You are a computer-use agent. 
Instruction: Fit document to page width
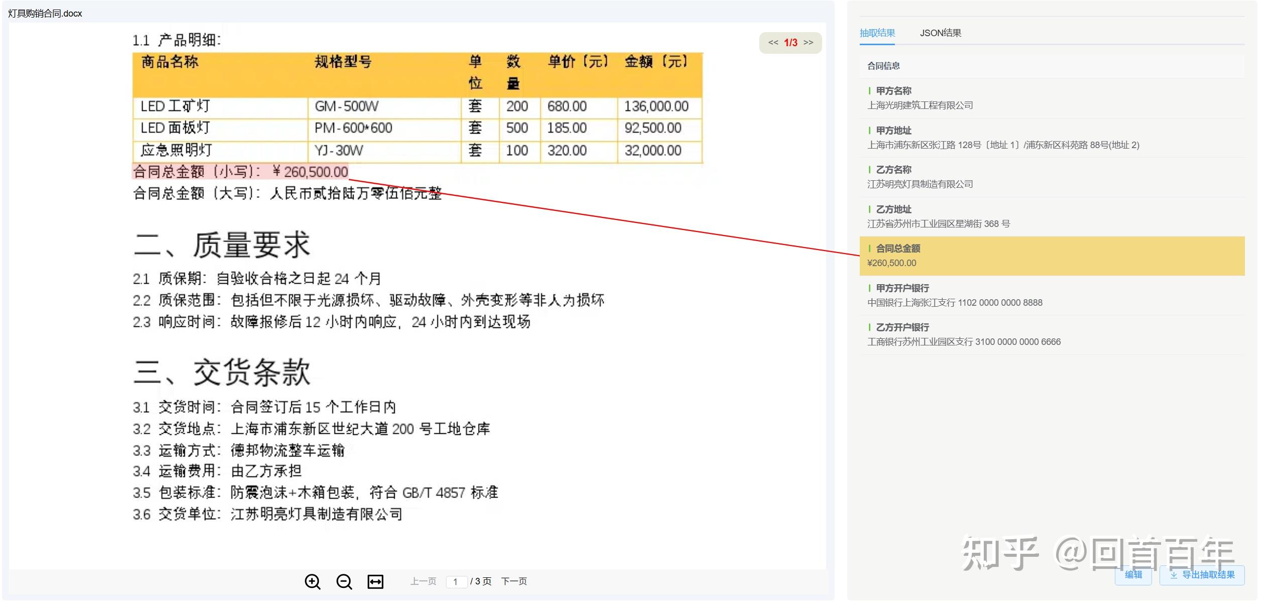coord(375,581)
